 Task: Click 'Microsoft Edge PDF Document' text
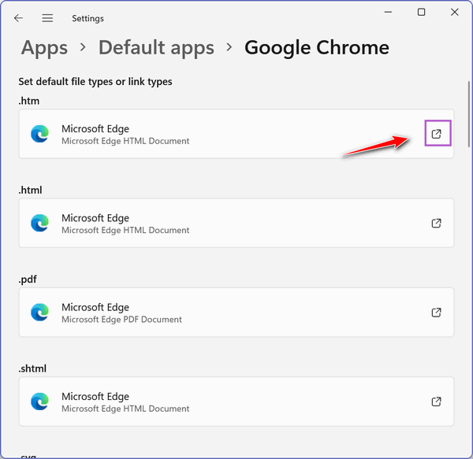pos(121,319)
